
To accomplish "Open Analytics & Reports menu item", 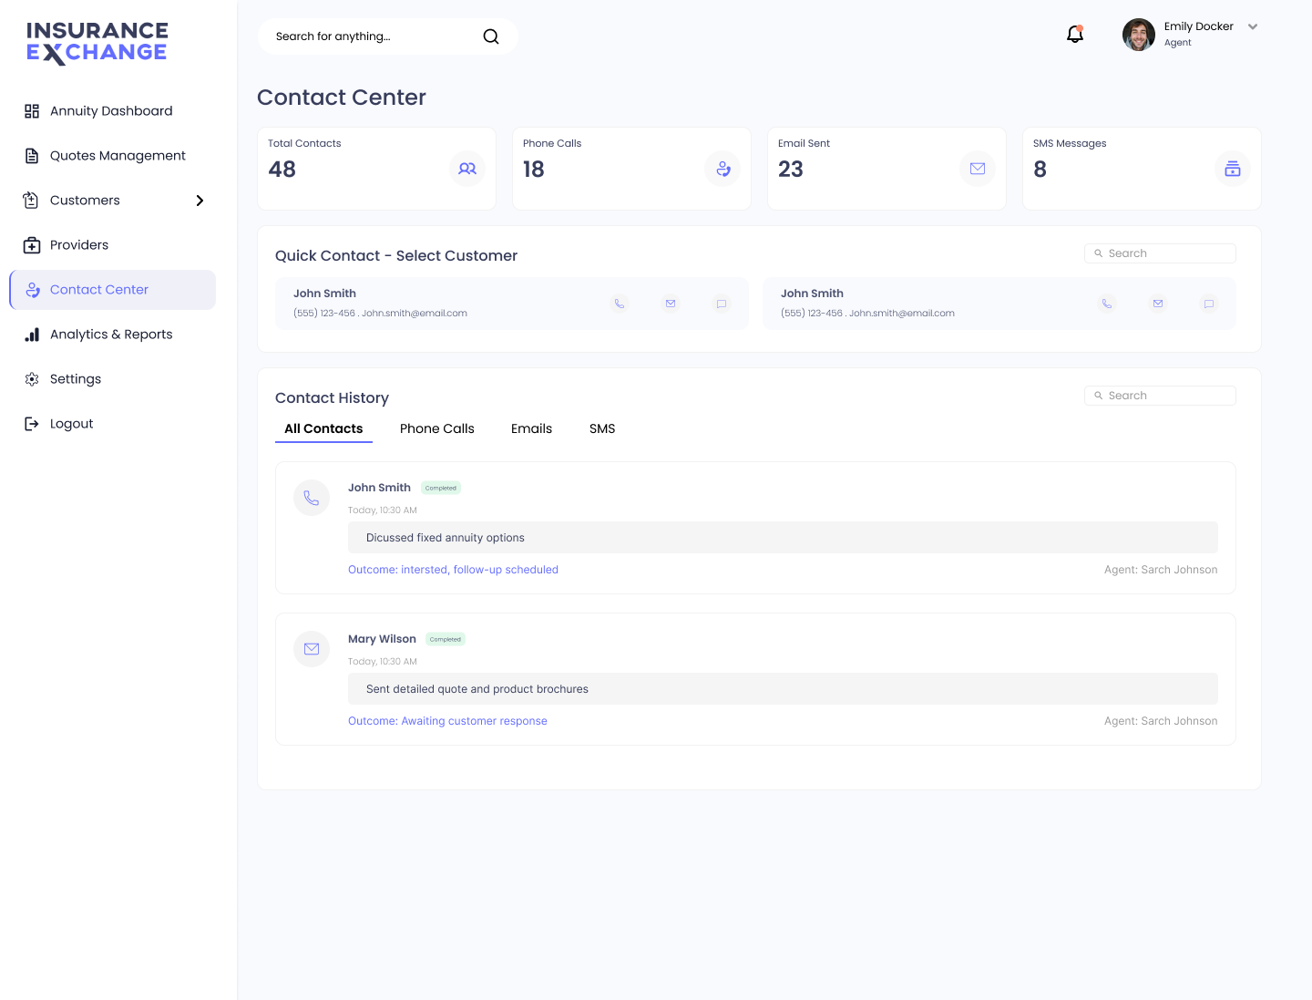I will (x=113, y=335).
